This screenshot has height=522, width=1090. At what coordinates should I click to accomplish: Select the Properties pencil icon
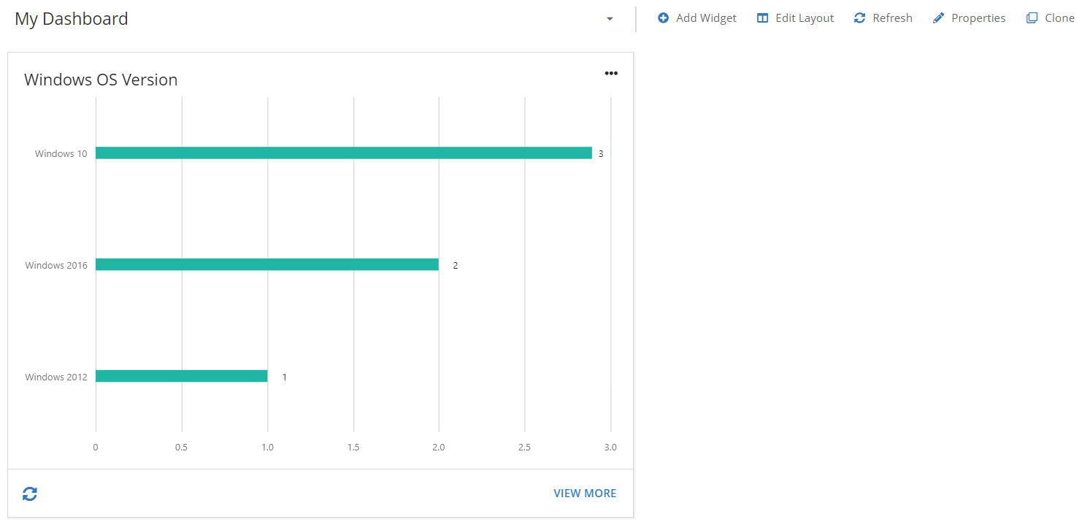point(939,18)
